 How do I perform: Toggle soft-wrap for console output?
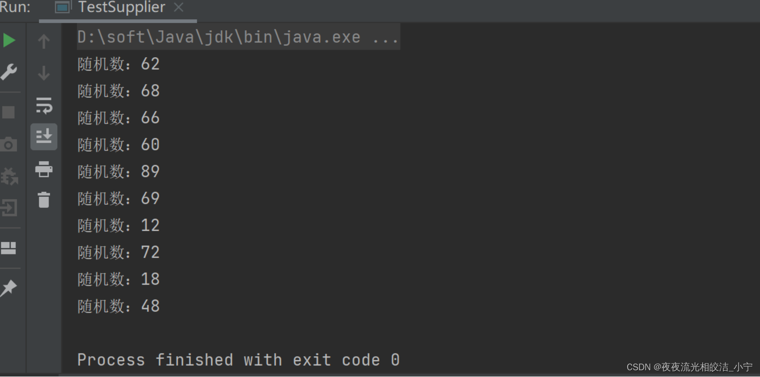(x=44, y=105)
